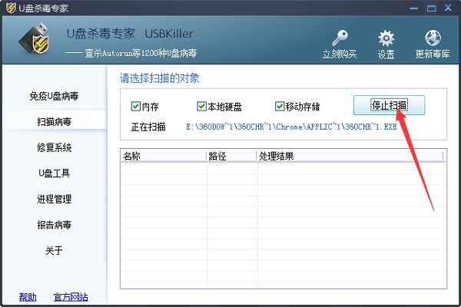
Task: Open the 帮助 link
Action: point(27,296)
